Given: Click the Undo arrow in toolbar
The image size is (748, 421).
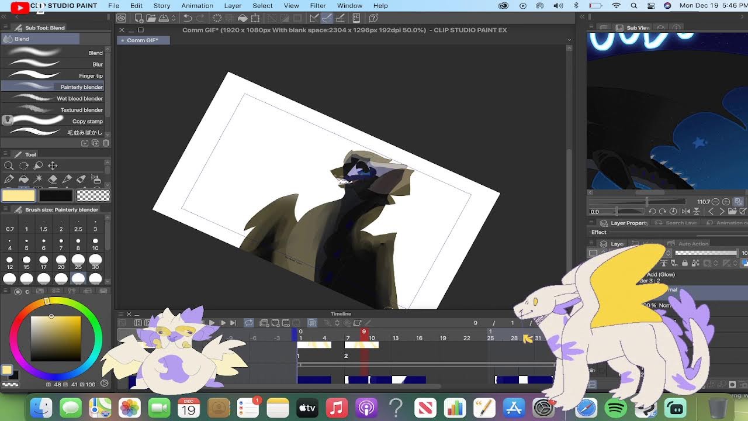Looking at the screenshot, I should pyautogui.click(x=188, y=18).
